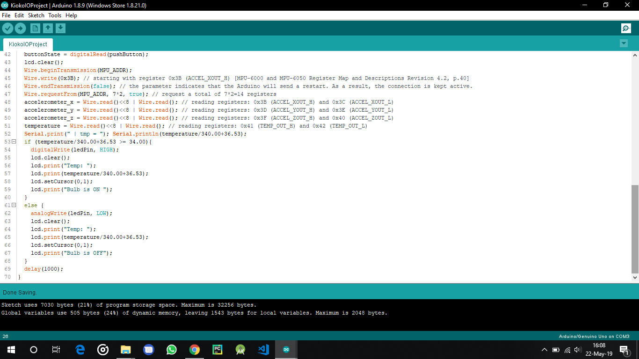Collapse the if block at line 53
This screenshot has width=639, height=359.
pos(14,142)
